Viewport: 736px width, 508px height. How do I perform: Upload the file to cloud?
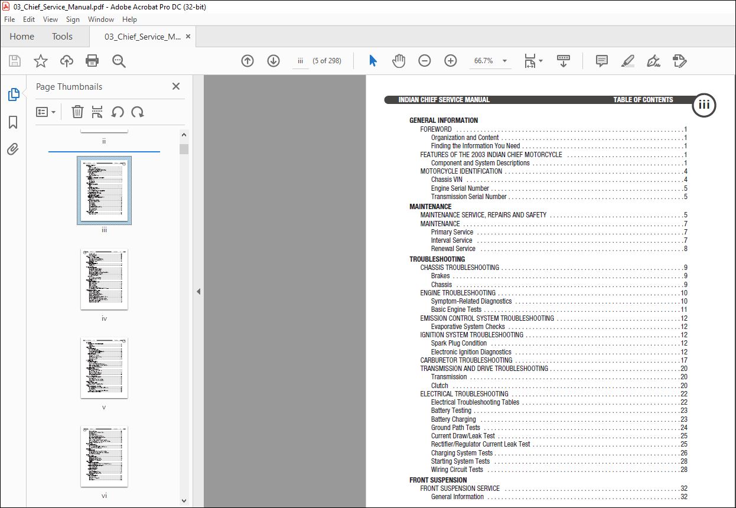[67, 61]
